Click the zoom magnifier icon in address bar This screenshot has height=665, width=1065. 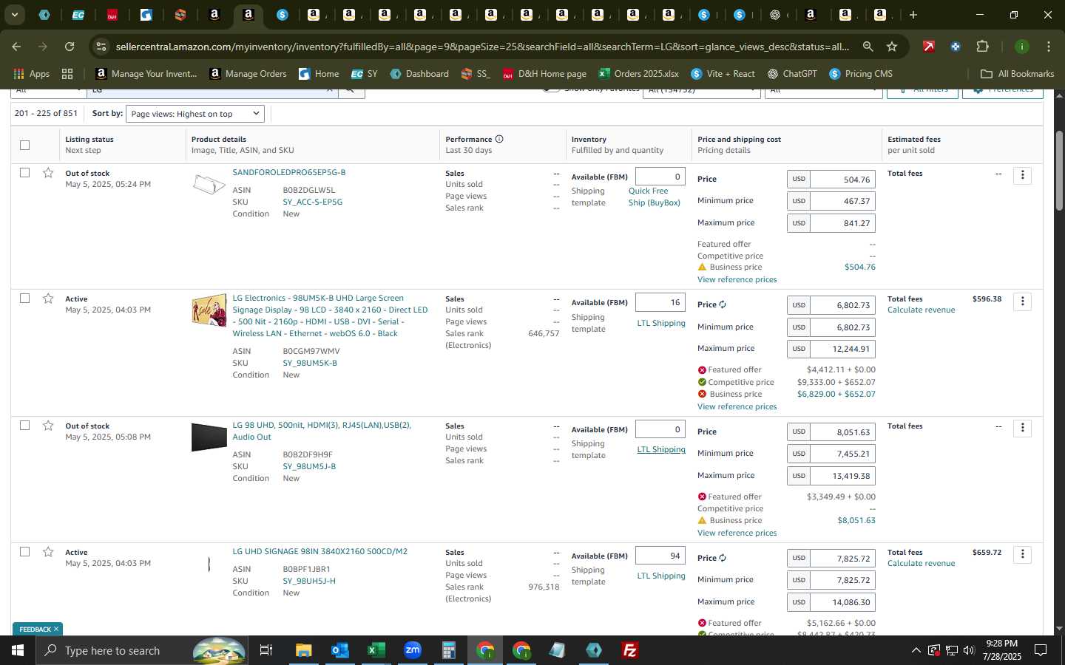click(868, 47)
